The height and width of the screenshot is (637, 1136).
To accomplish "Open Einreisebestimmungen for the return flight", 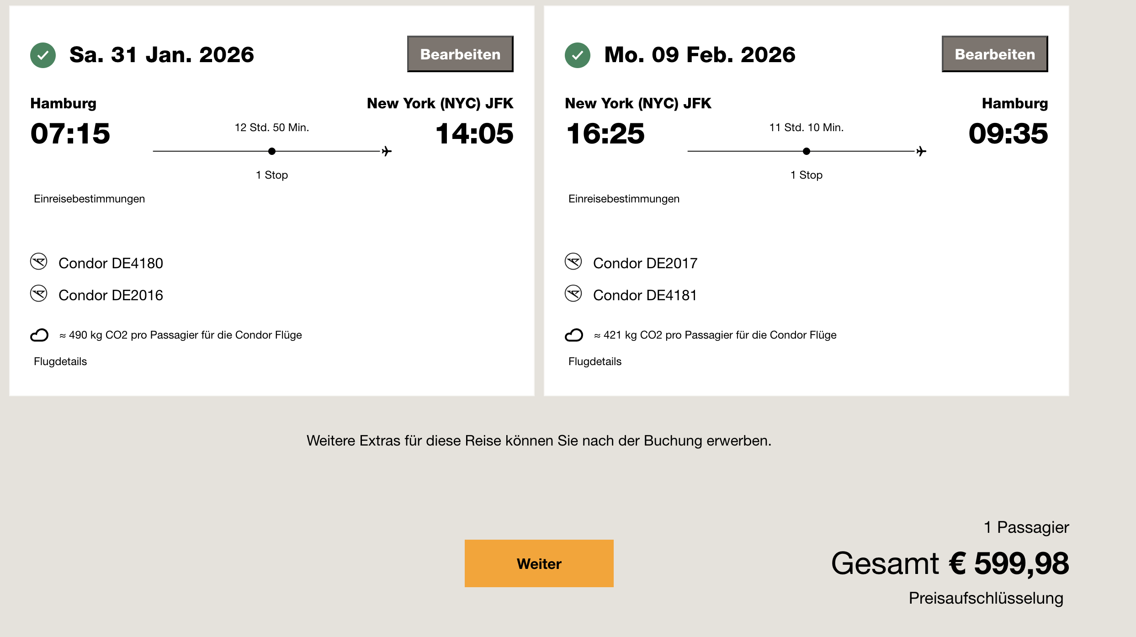I will (x=624, y=199).
